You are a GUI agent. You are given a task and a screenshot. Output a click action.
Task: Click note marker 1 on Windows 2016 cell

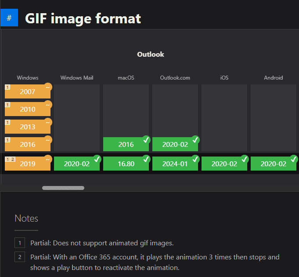pyautogui.click(x=7, y=140)
